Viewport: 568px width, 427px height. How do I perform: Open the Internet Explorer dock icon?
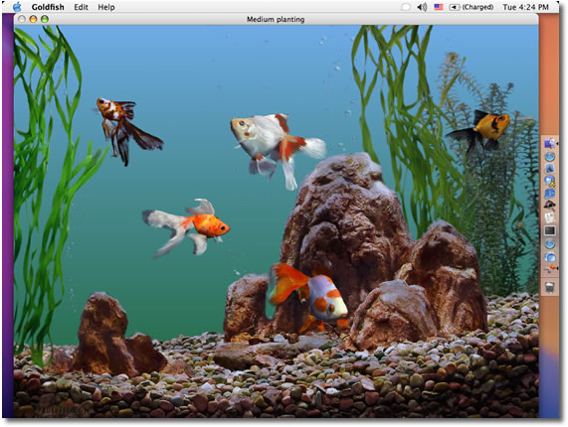(x=550, y=193)
